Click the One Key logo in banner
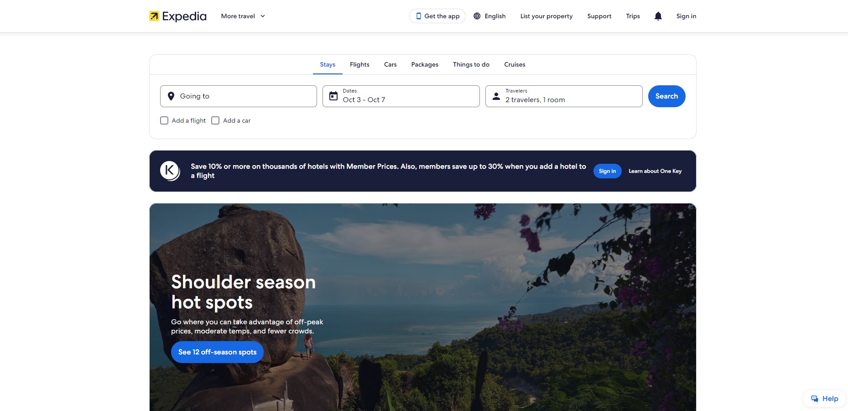The width and height of the screenshot is (848, 411). [170, 171]
